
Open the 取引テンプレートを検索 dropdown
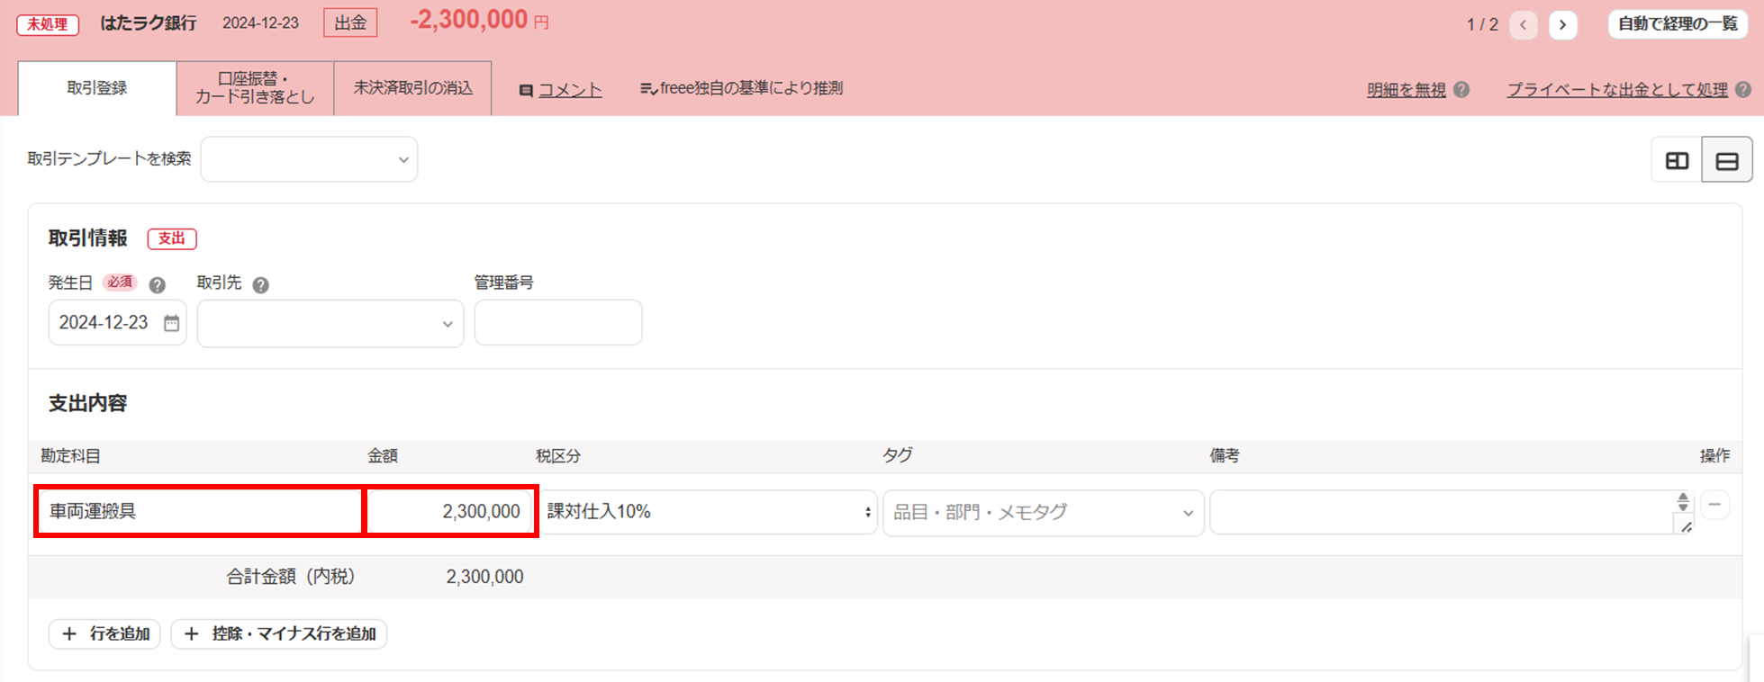(x=309, y=159)
